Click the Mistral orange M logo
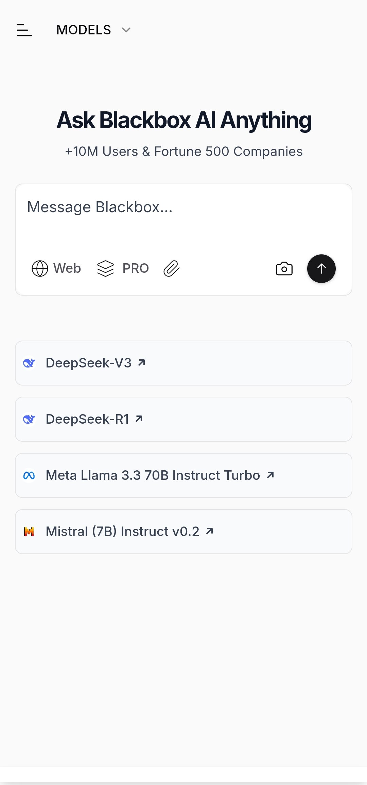Screen dimensions: 367x785 point(29,532)
